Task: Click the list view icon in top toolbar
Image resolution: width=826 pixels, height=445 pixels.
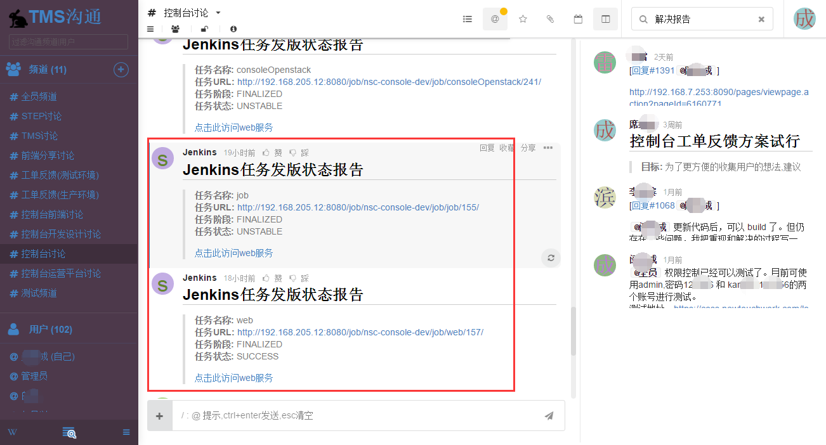Action: click(468, 19)
